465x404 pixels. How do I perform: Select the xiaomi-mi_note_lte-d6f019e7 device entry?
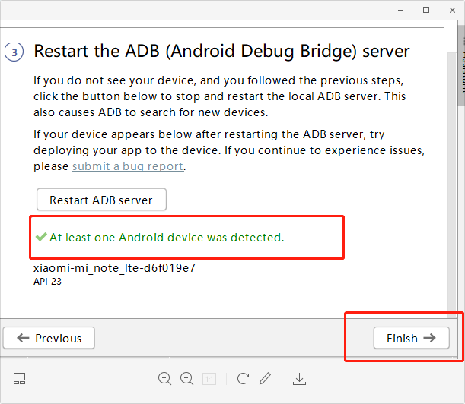pos(114,267)
